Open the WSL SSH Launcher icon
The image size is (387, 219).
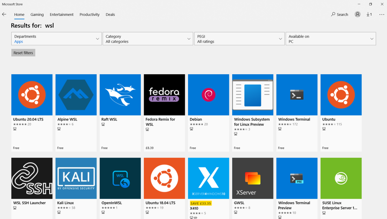pyautogui.click(x=32, y=178)
